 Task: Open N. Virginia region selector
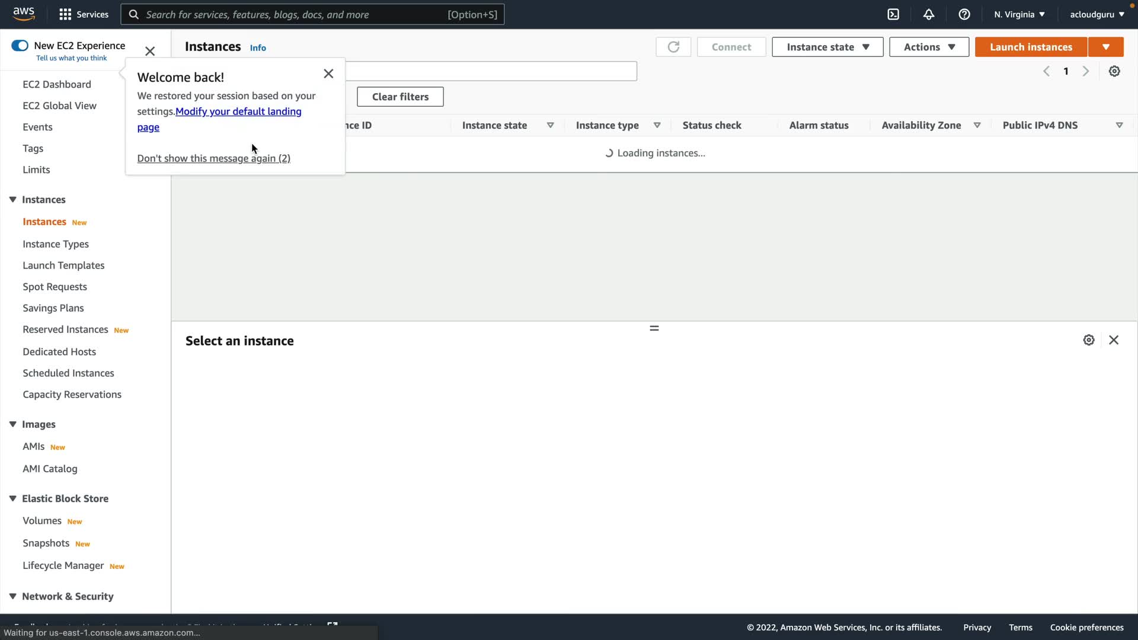point(1019,14)
